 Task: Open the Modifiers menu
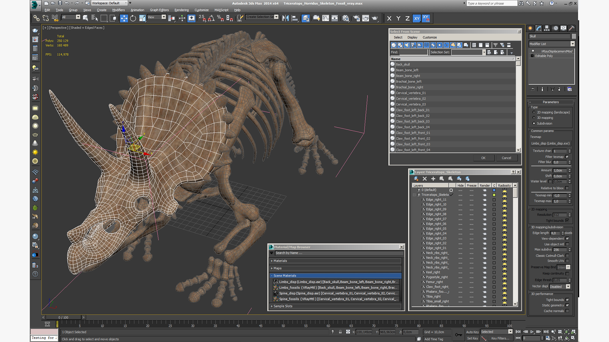[x=118, y=10]
